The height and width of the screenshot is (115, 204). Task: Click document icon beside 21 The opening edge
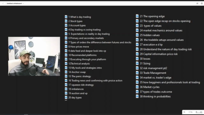pyautogui.click(x=137, y=16)
